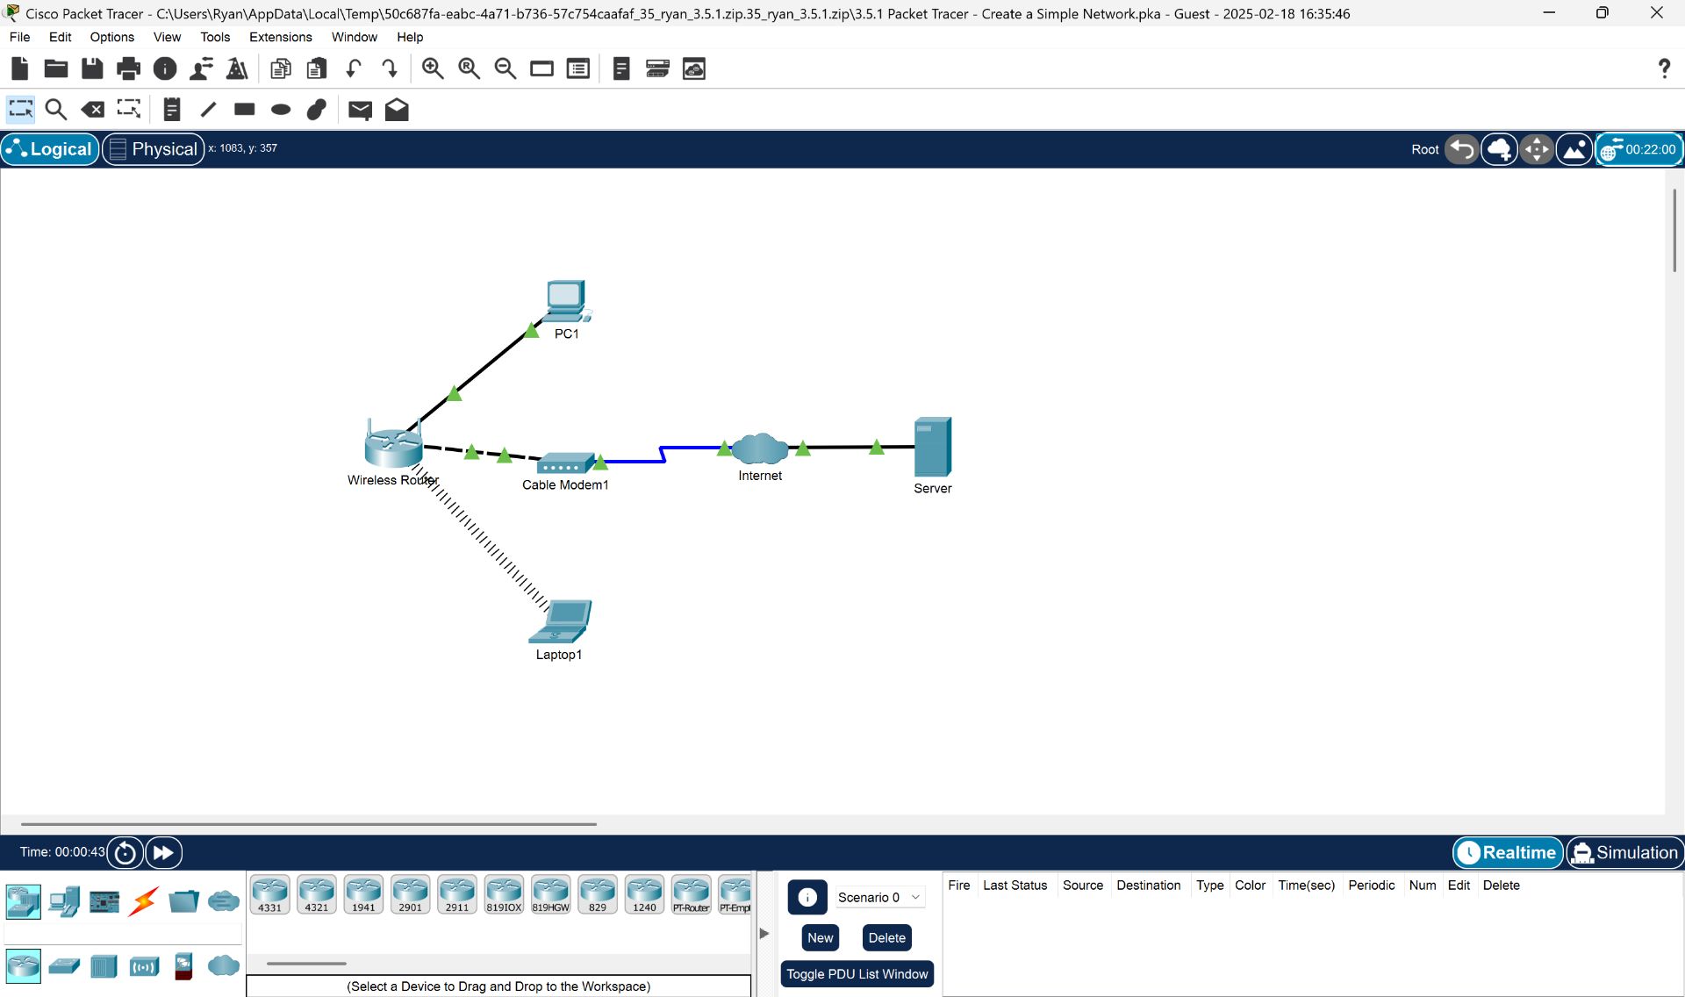The image size is (1685, 997).
Task: Undo the last action
Action: [x=354, y=68]
